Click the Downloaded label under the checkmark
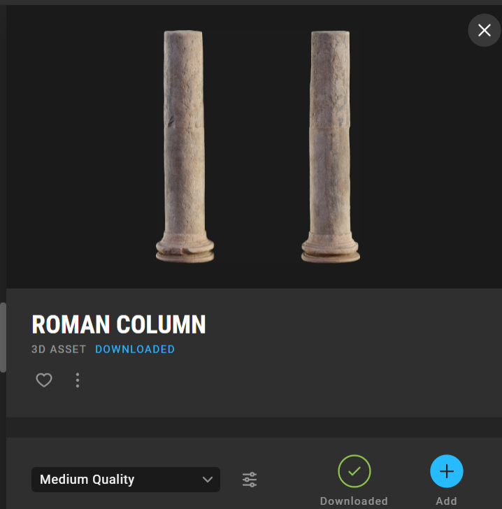This screenshot has height=509, width=502. click(x=354, y=501)
